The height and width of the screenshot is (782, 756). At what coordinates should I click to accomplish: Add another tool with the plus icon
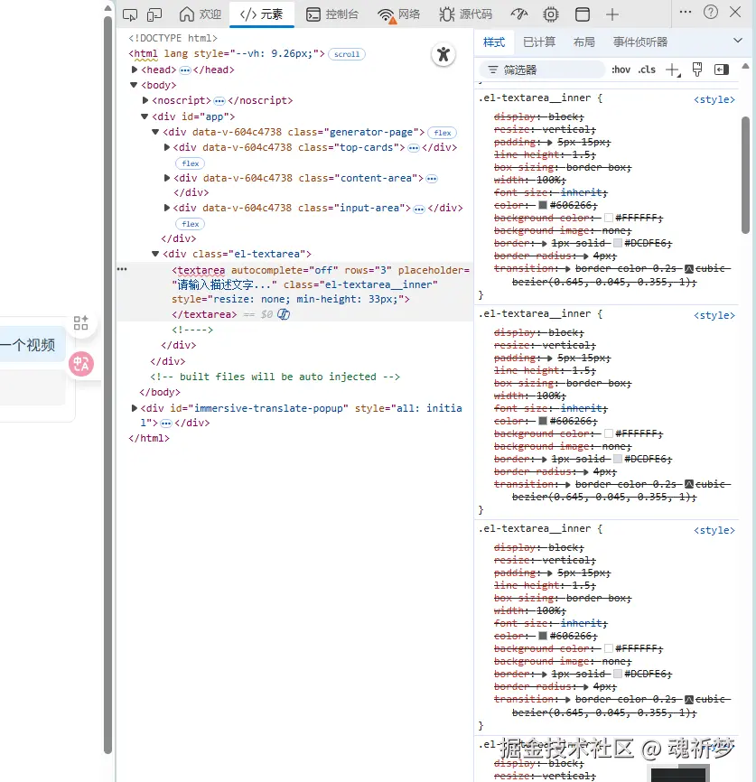(612, 14)
